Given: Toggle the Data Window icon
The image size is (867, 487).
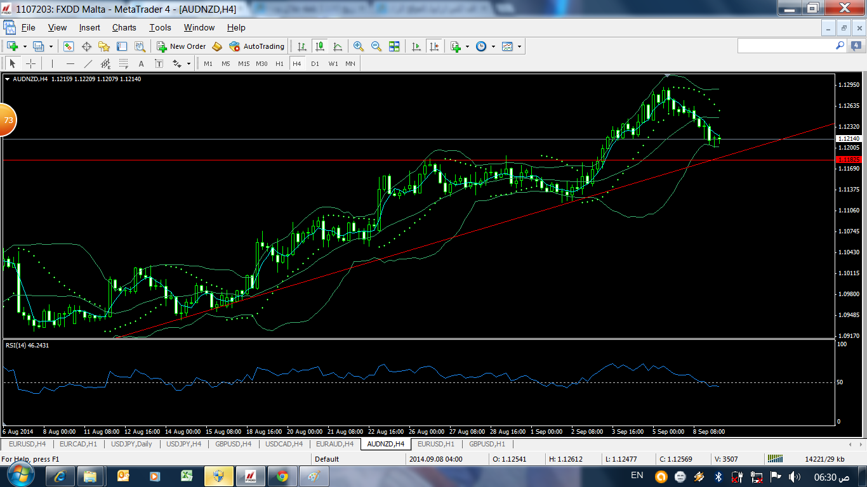Looking at the screenshot, I should [x=86, y=46].
